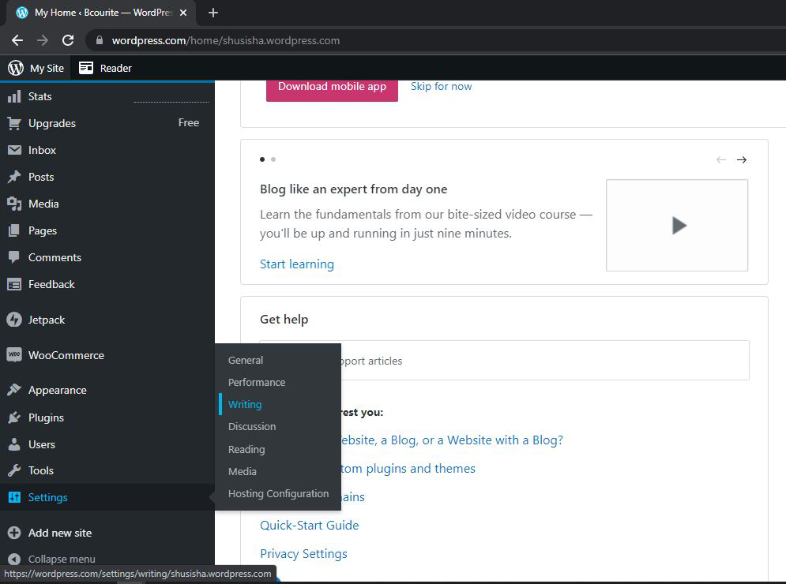Go back with the browser back arrow
The image size is (786, 584).
click(x=17, y=40)
